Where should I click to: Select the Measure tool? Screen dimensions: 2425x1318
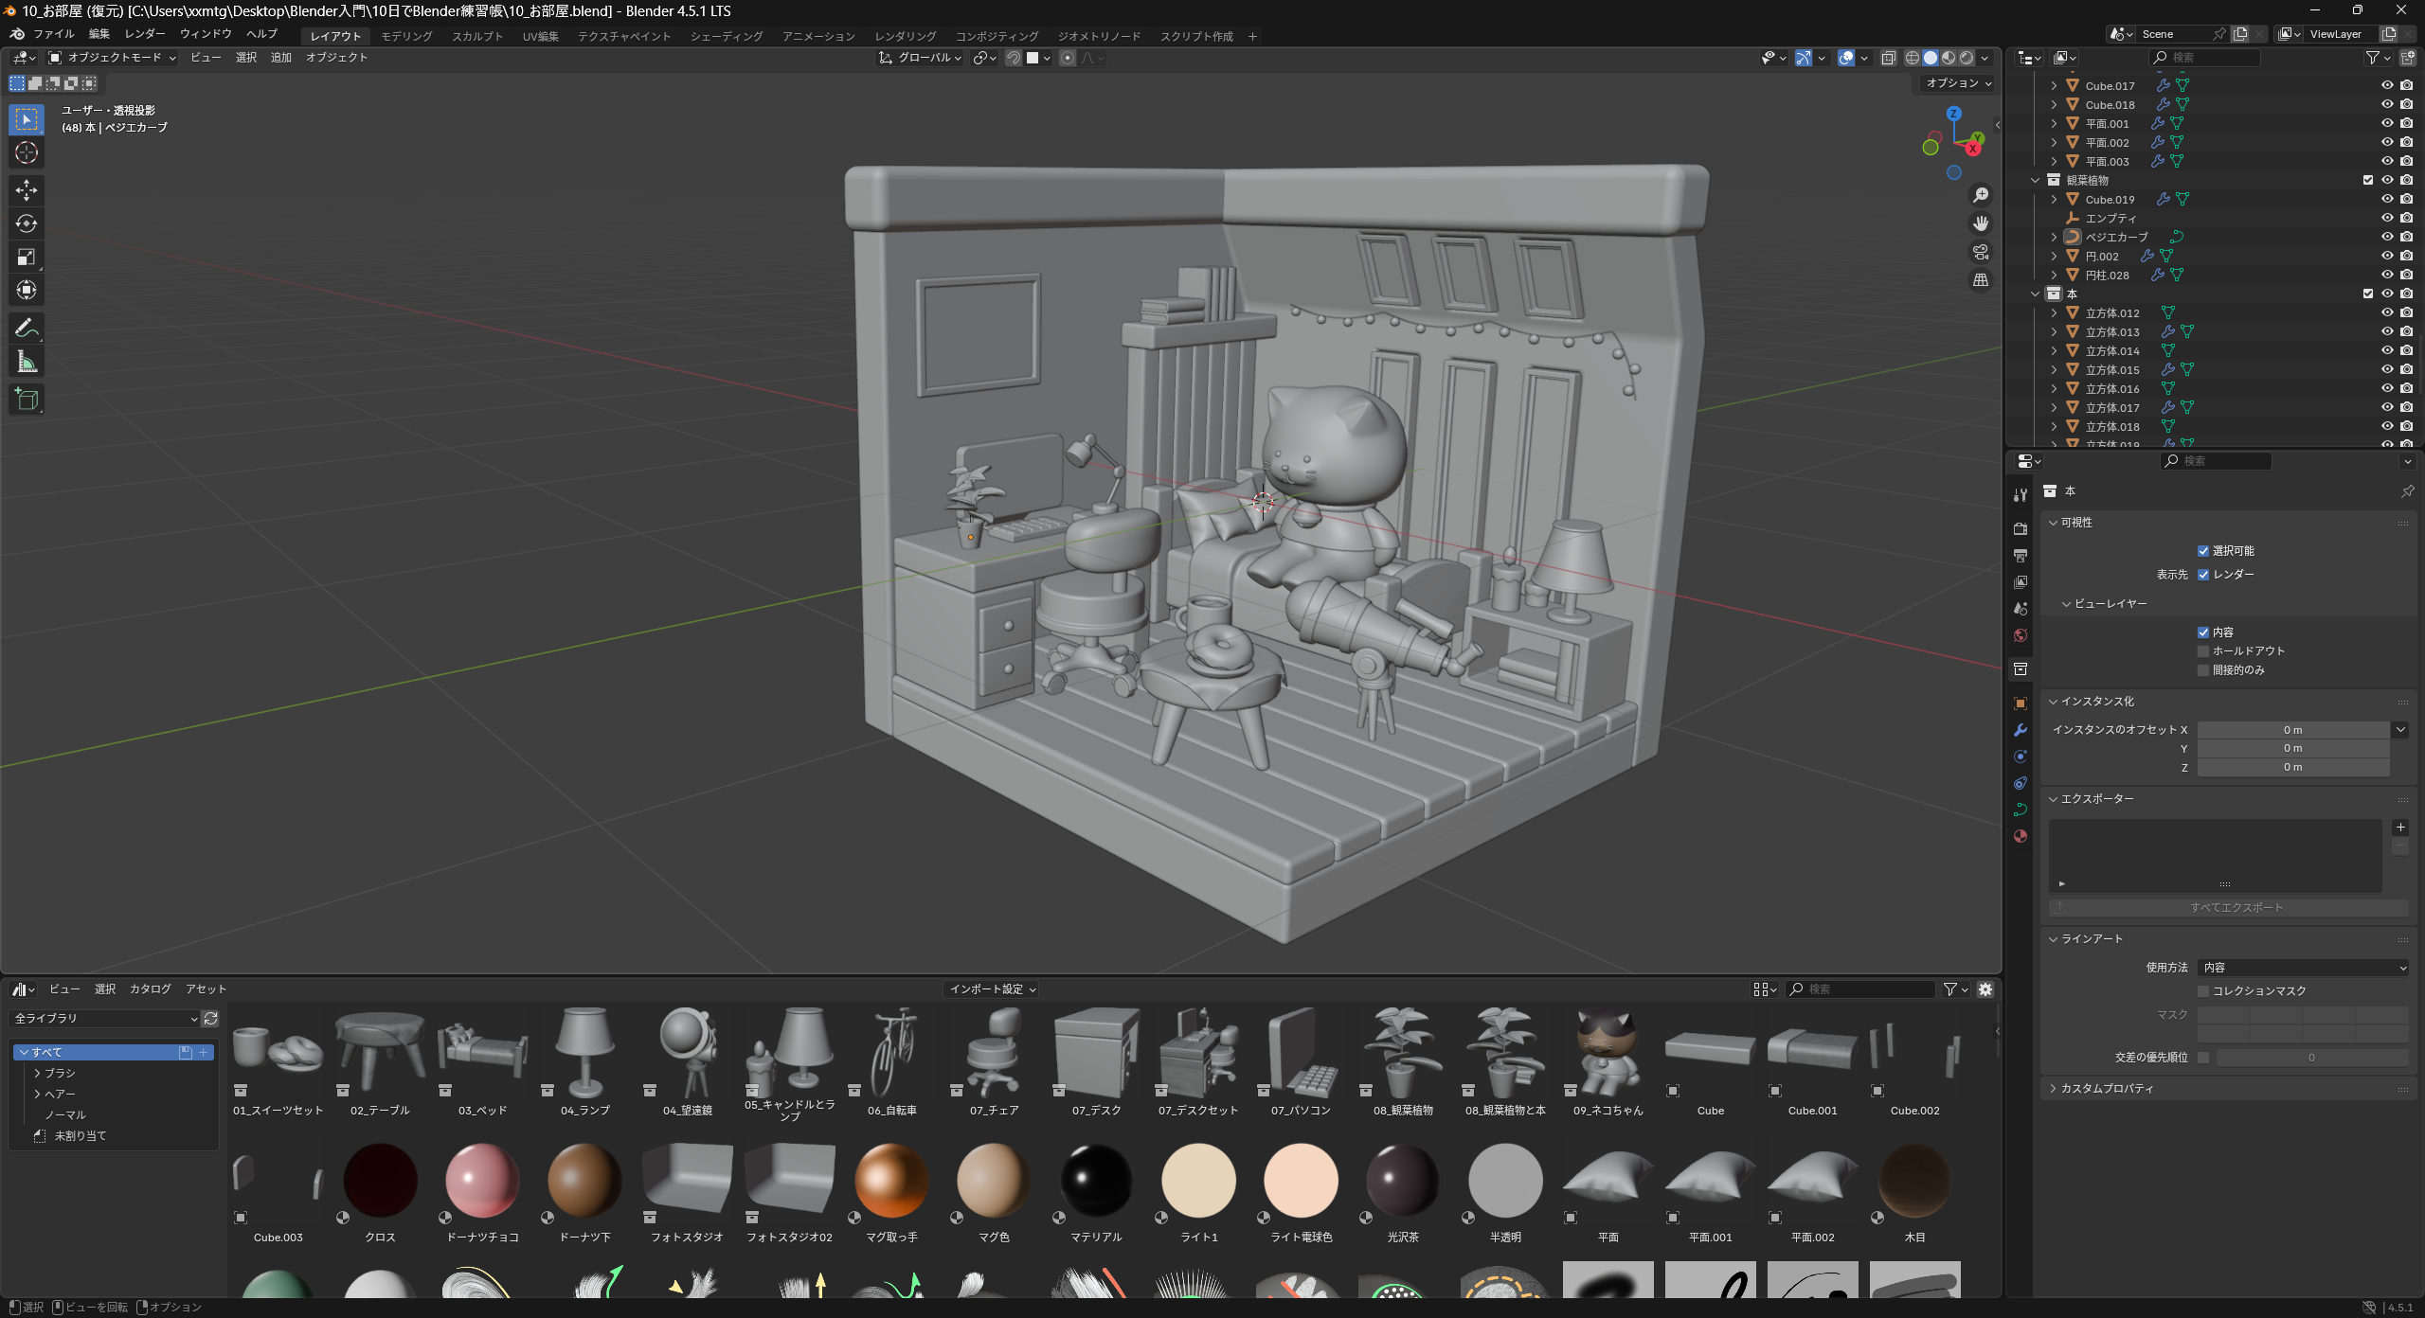coord(27,362)
